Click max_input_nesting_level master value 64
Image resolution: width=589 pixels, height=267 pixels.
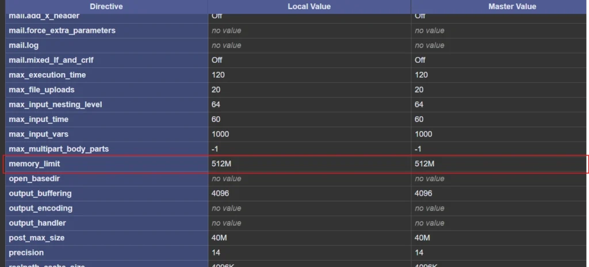tap(419, 105)
